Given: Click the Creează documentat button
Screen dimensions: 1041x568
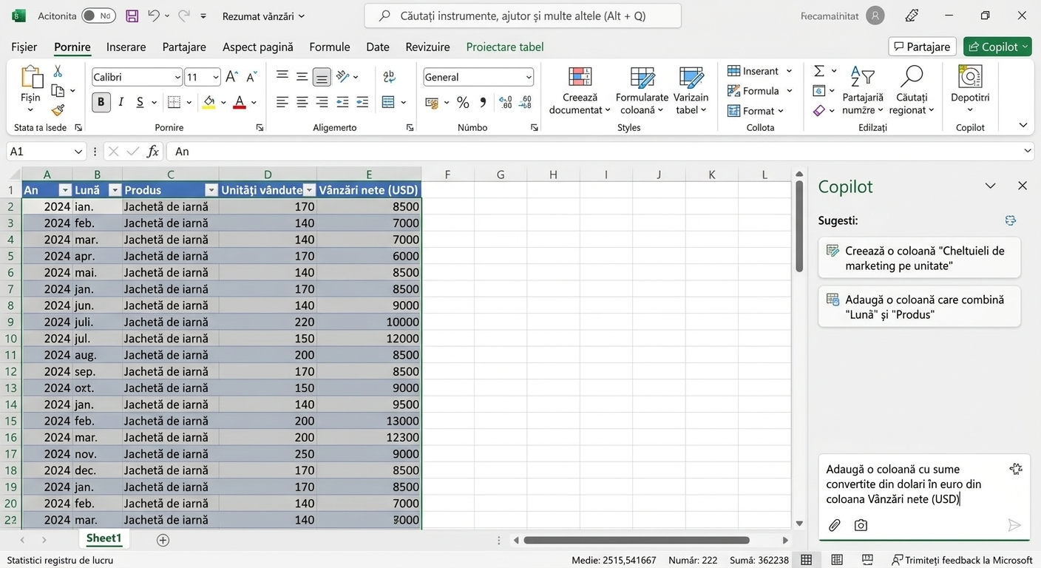Looking at the screenshot, I should click(580, 91).
